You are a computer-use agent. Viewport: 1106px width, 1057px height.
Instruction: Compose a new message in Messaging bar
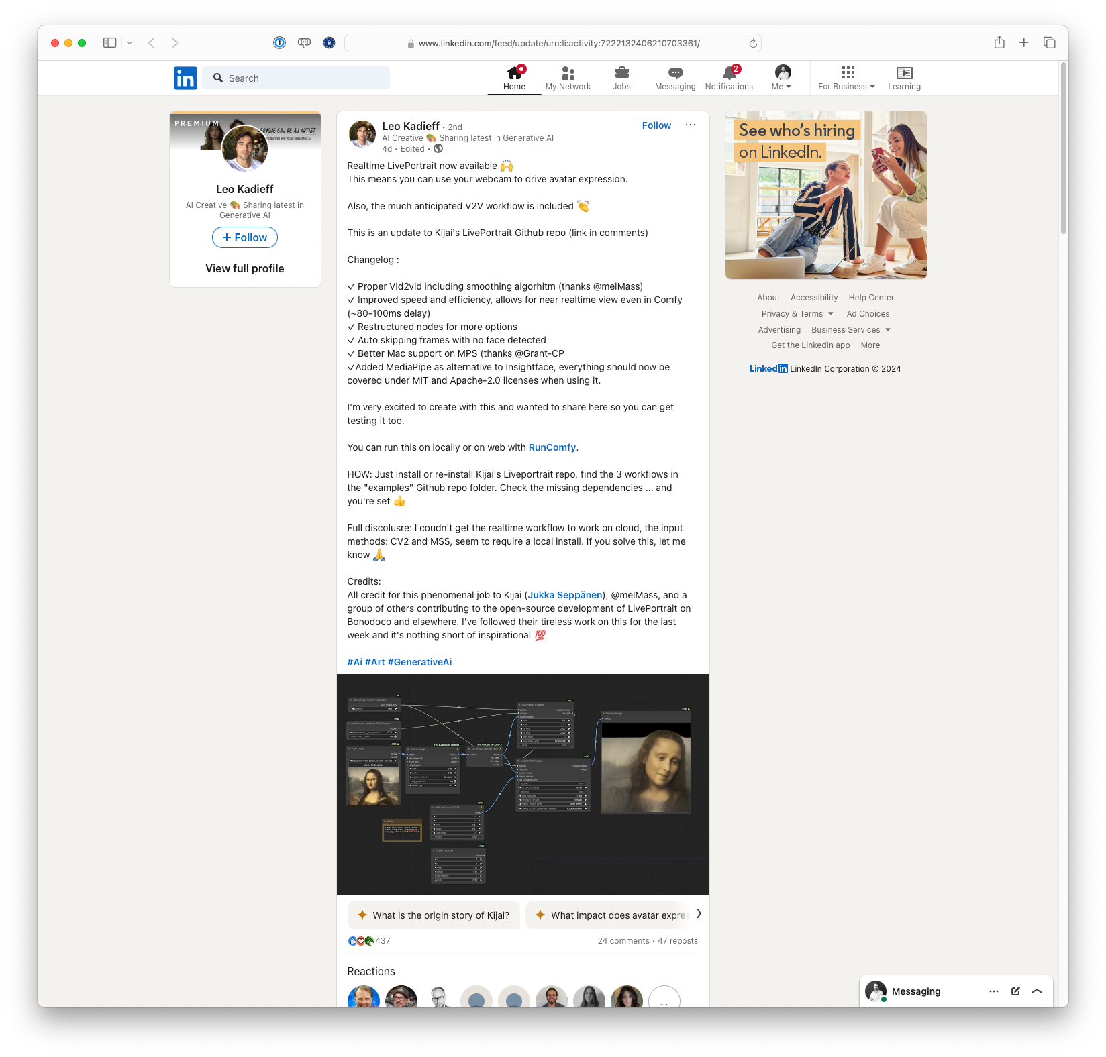[x=1015, y=991]
